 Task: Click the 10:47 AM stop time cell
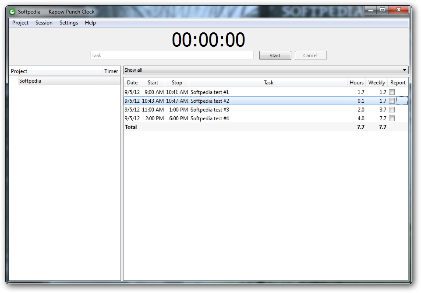click(x=177, y=101)
